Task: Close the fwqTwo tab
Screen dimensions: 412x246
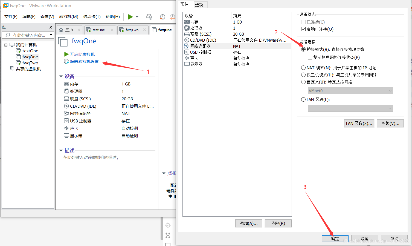Action: pos(144,30)
